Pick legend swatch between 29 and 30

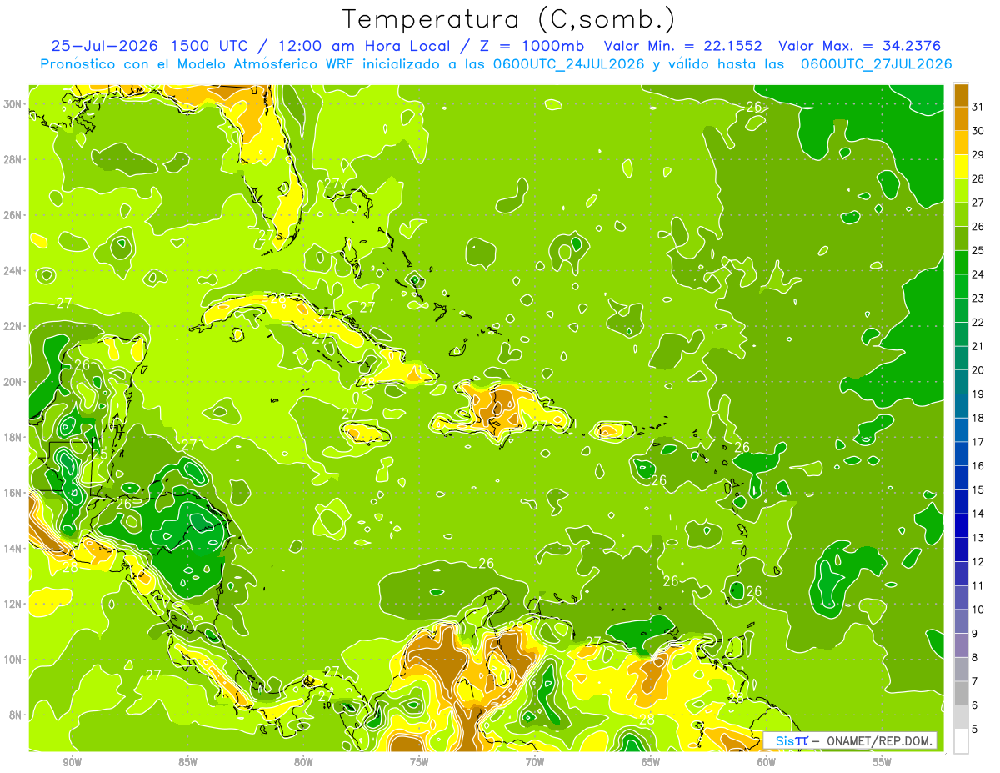(x=961, y=143)
